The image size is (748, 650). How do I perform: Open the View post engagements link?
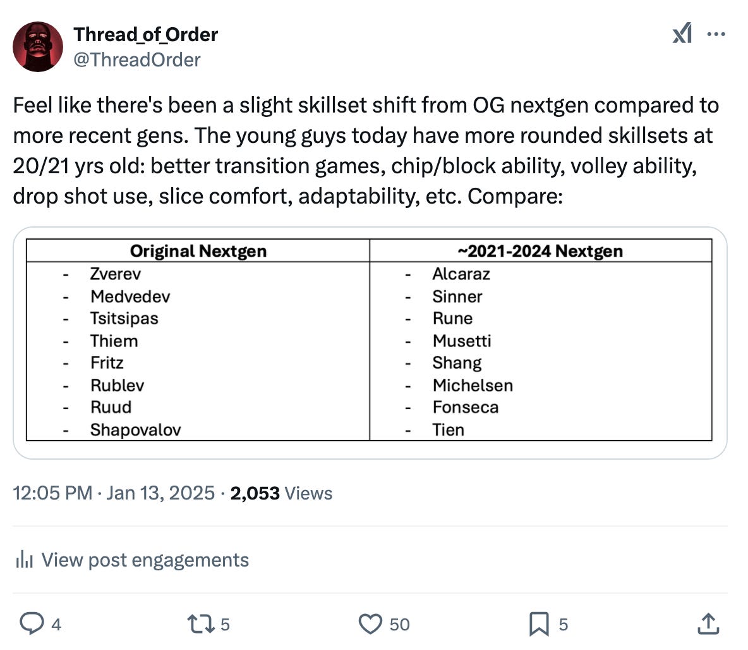pos(145,560)
